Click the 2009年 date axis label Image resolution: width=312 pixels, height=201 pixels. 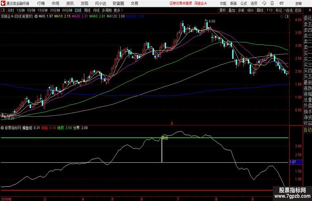point(6,199)
